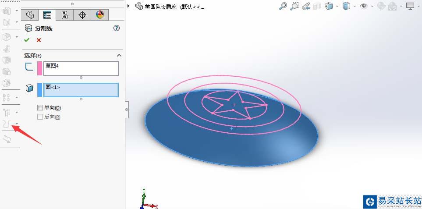Click the Curves tool icon in left toolbar
422x209 pixels.
coord(7,124)
